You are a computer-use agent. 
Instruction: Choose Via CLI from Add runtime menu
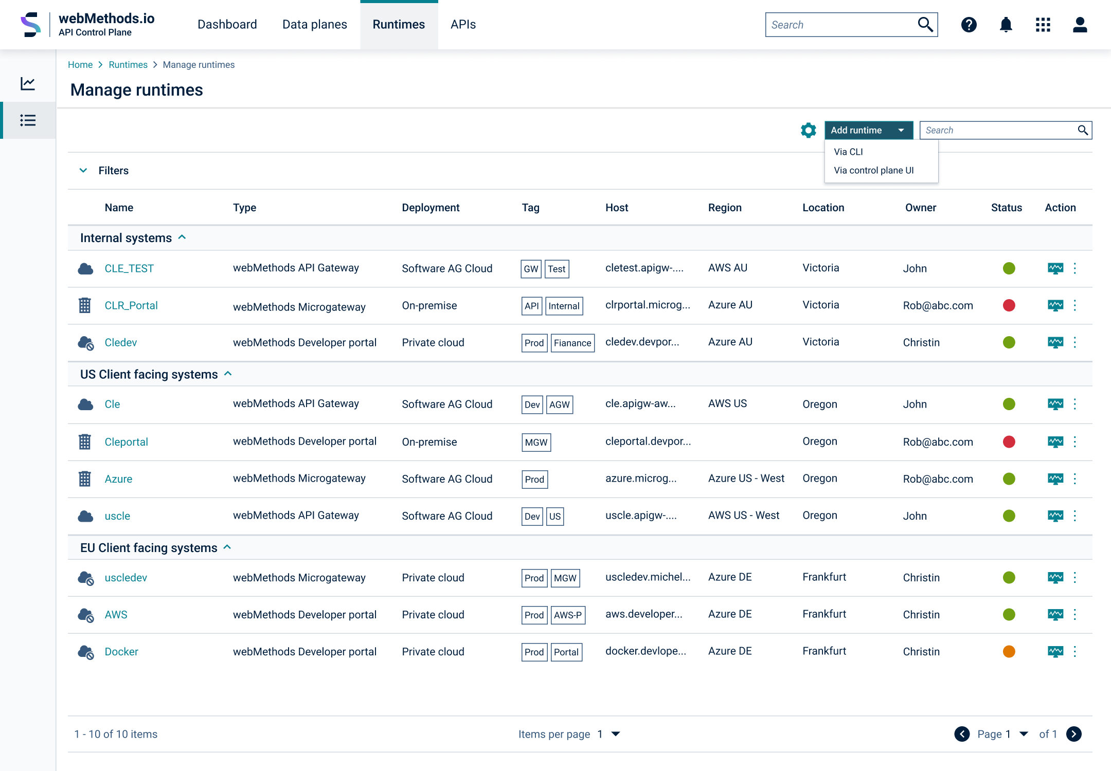[849, 152]
